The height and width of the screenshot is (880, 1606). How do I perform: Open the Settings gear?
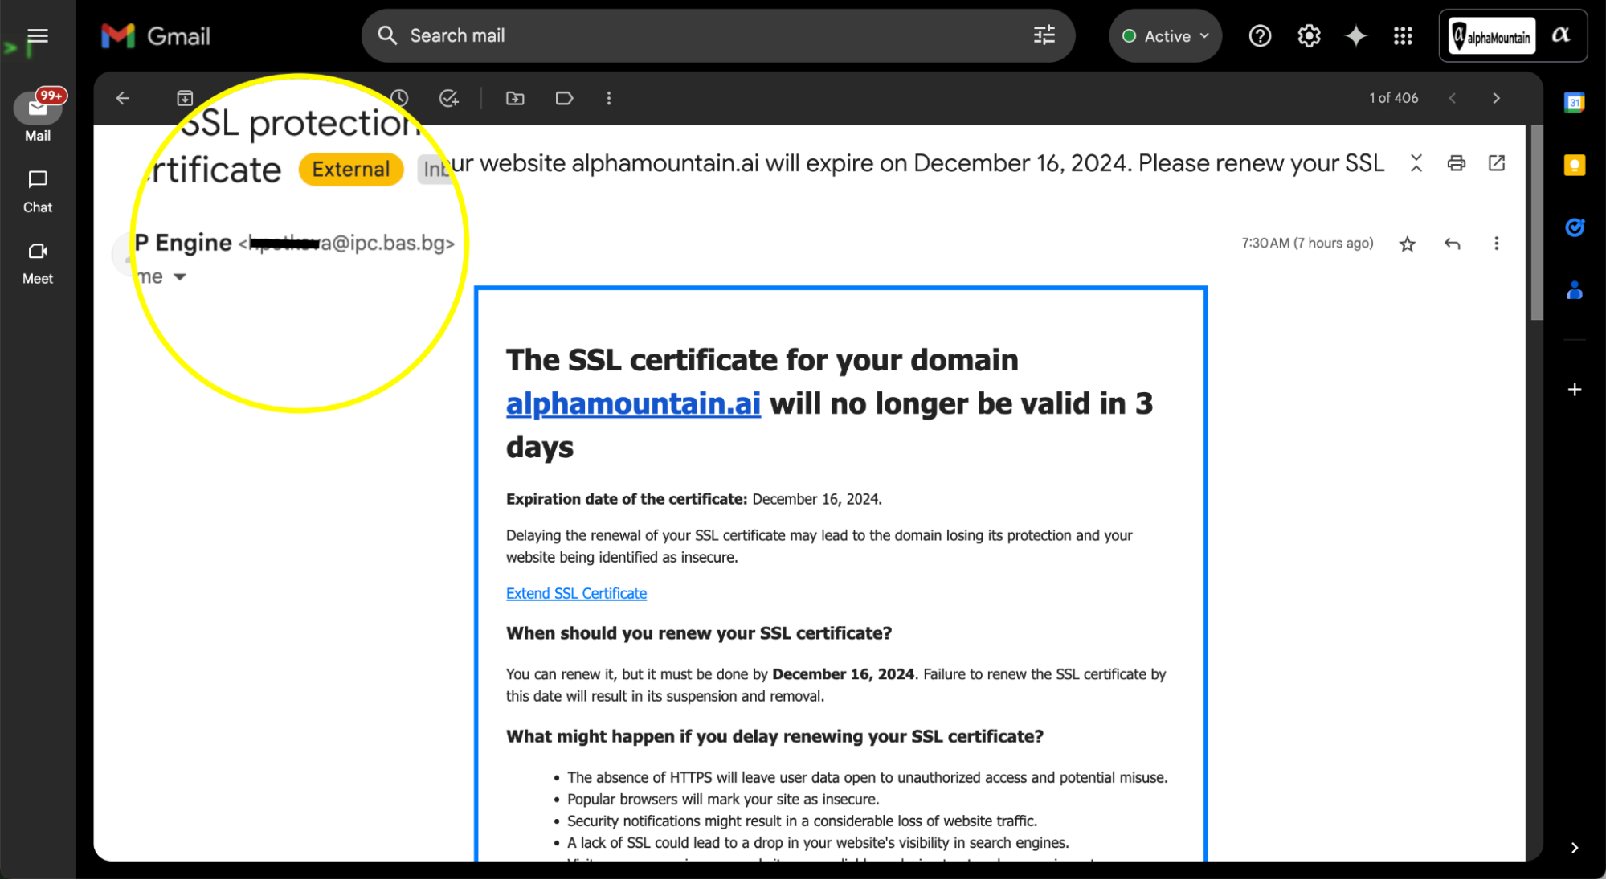(x=1309, y=36)
